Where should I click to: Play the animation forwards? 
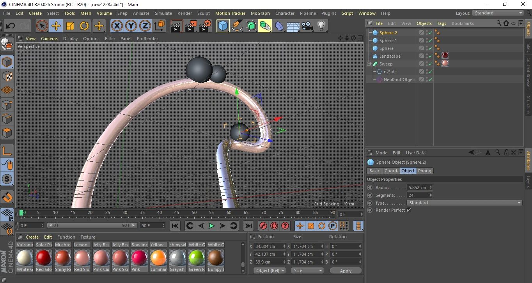pos(211,226)
